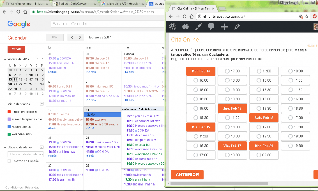Click the CREAR button
Viewport: 318px width, 191px height.
16,49
